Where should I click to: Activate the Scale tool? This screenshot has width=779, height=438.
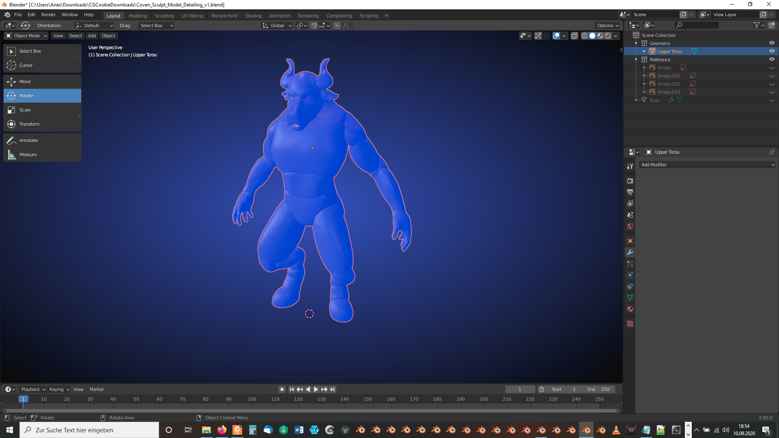pos(25,110)
